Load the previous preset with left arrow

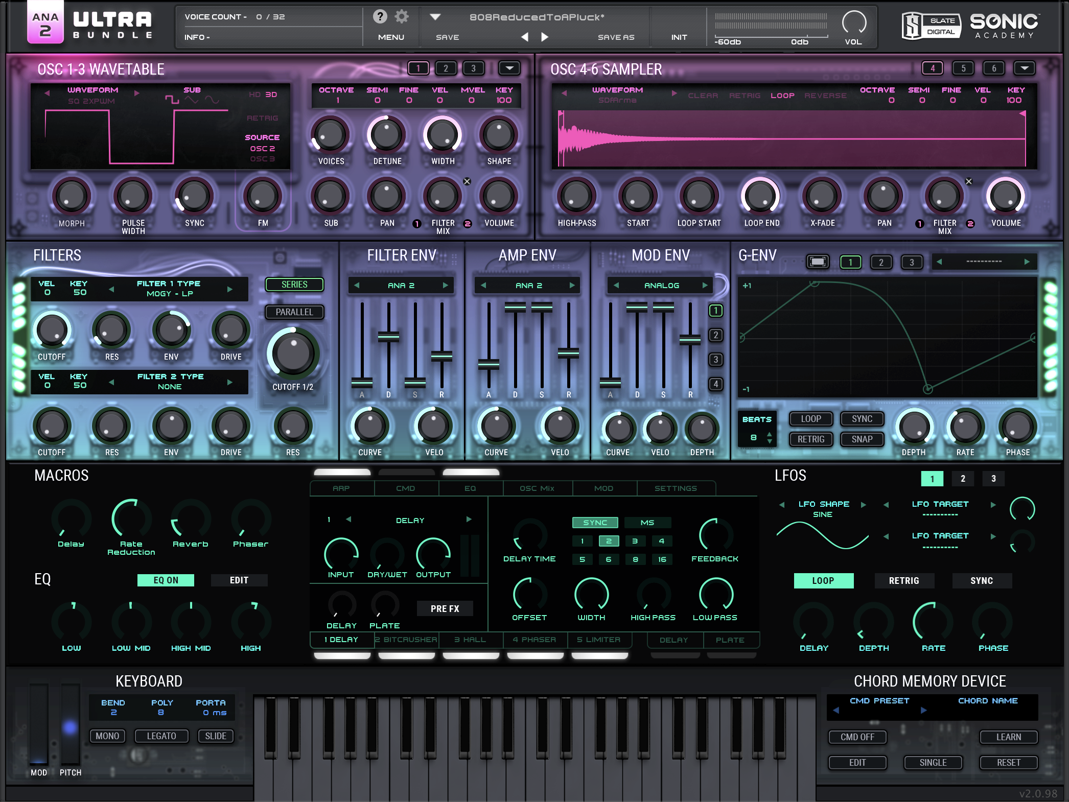(525, 37)
